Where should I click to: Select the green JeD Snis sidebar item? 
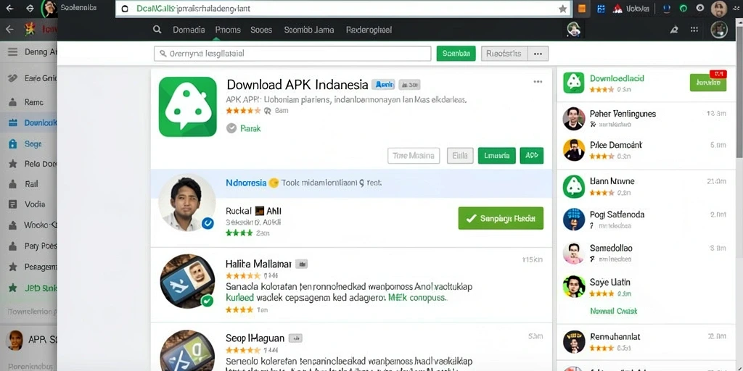tap(28, 288)
